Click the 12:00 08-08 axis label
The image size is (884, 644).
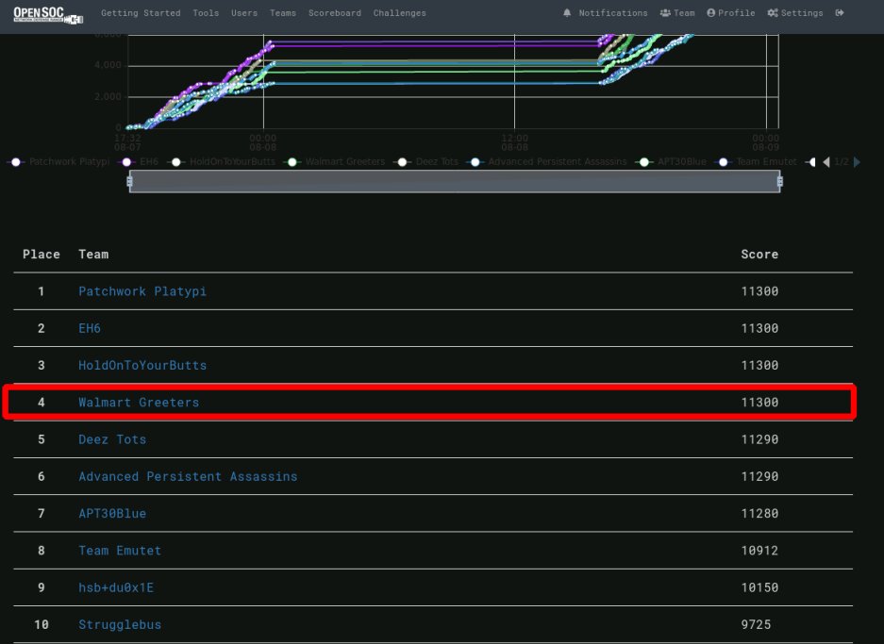pyautogui.click(x=515, y=142)
